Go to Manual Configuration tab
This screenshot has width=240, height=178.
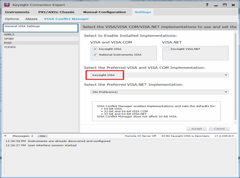point(104,12)
